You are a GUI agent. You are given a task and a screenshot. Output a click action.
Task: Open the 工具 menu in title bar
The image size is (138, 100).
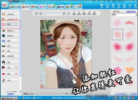(x=104, y=1)
